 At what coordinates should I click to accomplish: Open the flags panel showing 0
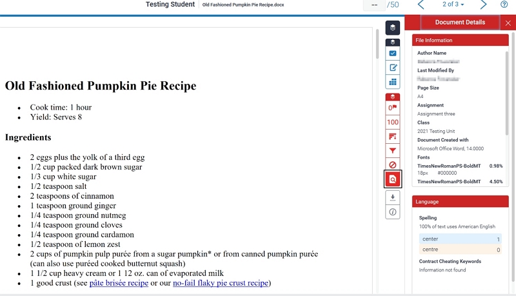coord(393,108)
